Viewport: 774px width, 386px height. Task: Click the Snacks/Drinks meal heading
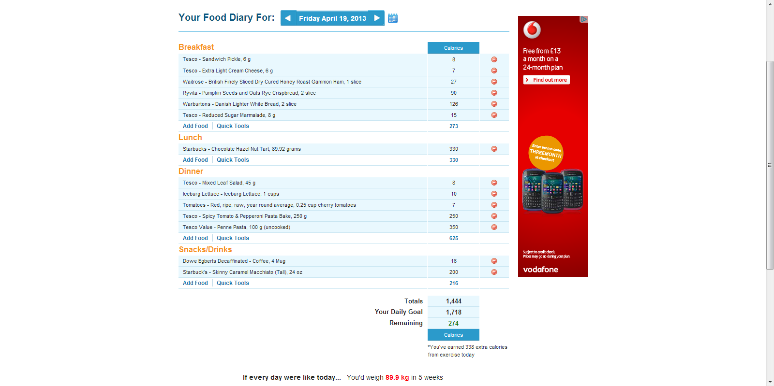point(205,249)
